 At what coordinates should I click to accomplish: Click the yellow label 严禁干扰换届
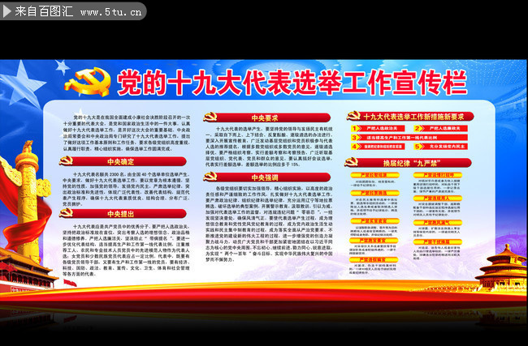click(x=438, y=241)
